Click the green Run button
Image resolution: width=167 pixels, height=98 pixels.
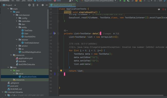pos(120,1)
